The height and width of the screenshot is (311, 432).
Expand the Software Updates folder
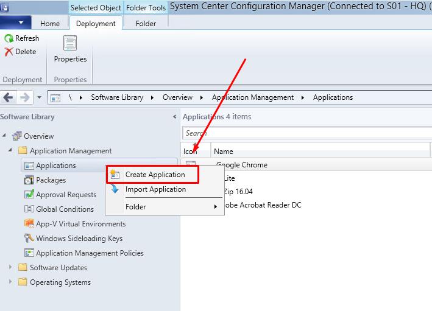tap(10, 267)
